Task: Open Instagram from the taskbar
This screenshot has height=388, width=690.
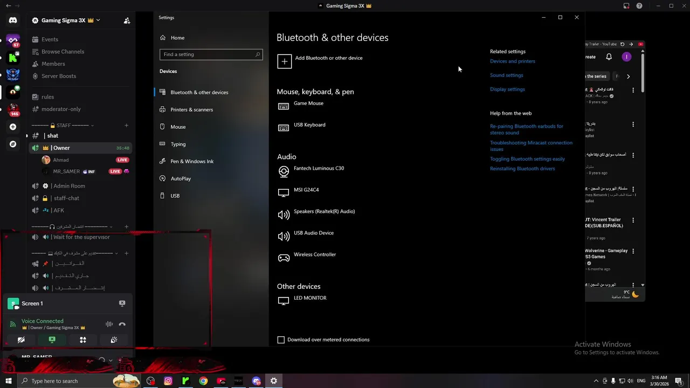Action: point(168,381)
